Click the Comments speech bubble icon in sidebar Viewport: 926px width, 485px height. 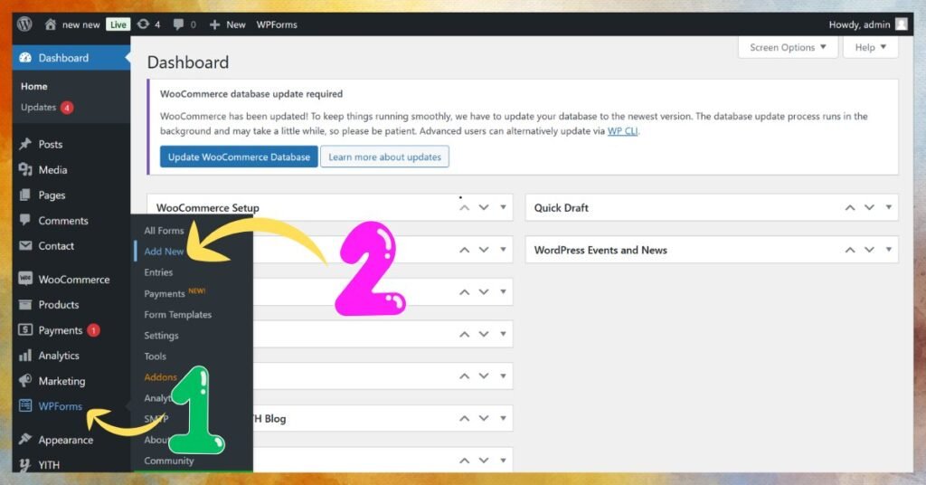pos(24,220)
